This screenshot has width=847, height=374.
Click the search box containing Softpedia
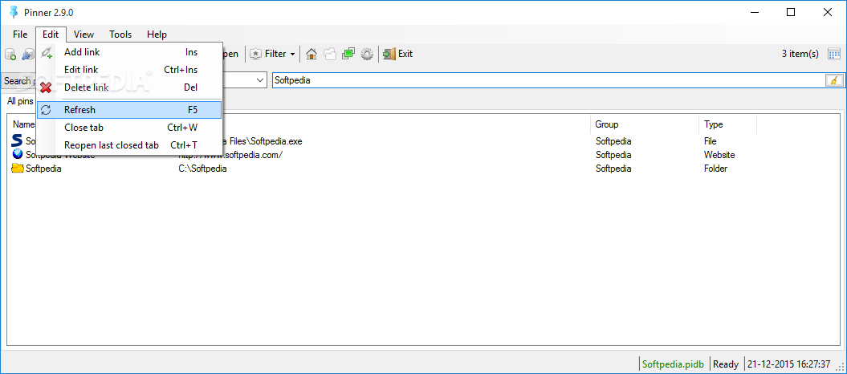pos(549,81)
